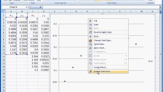Click the Move Chart icon
The height and width of the screenshot is (92, 163).
(90, 48)
